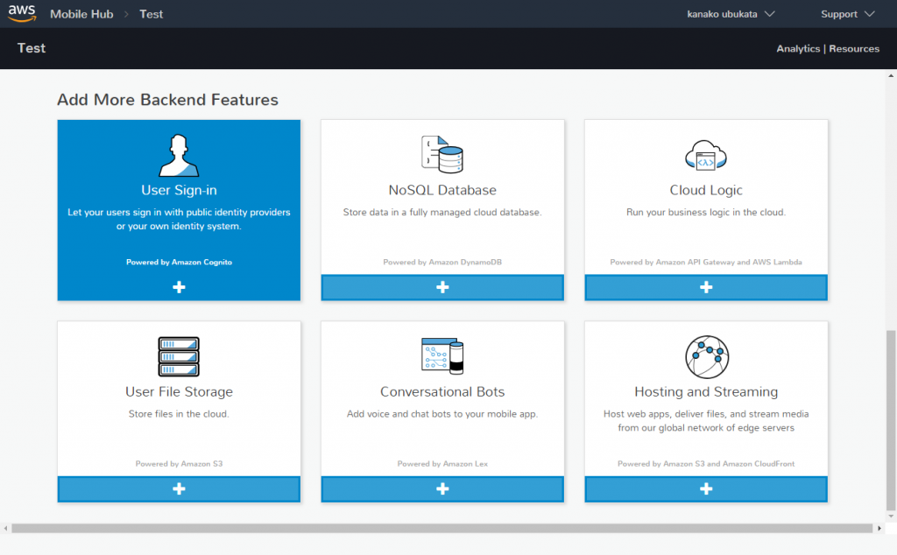Click the vertical scrollbar up arrow

pos(891,75)
